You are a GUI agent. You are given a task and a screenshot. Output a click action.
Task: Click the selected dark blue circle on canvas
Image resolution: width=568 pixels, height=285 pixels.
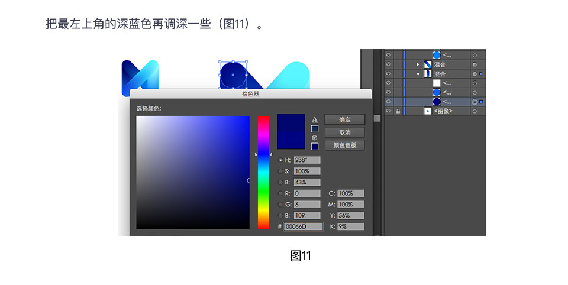click(x=233, y=75)
